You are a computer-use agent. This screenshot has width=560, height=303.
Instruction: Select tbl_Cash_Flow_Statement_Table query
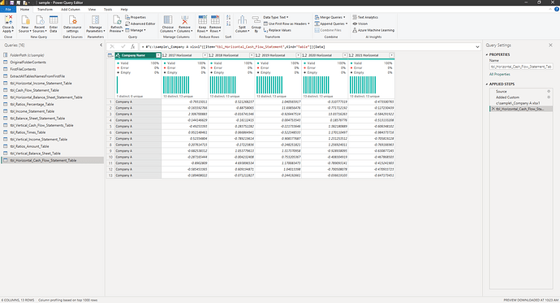(x=53, y=90)
